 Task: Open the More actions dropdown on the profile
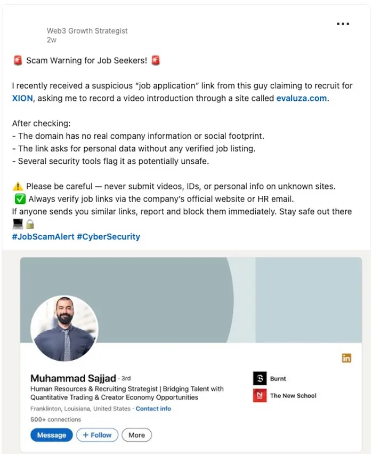tap(136, 435)
